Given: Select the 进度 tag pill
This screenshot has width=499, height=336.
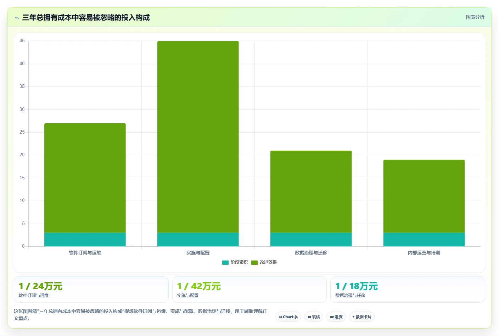Looking at the screenshot, I should click(x=336, y=317).
